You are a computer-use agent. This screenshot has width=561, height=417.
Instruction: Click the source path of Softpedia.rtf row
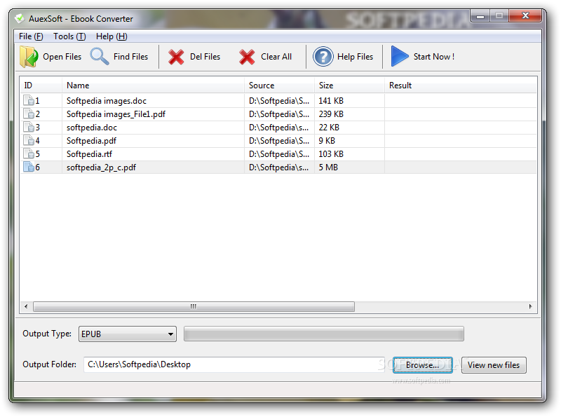pos(279,154)
